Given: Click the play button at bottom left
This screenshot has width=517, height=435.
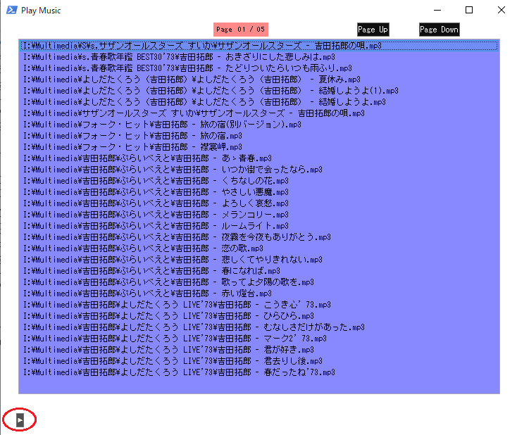Looking at the screenshot, I should 20,420.
